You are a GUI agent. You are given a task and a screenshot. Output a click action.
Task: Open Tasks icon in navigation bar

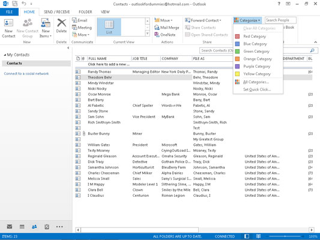pos(47,227)
